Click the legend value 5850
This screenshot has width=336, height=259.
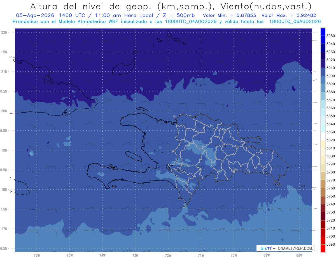point(330,116)
